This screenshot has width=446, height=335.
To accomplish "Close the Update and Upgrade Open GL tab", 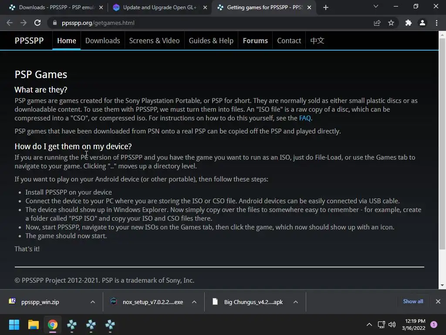I will point(205,7).
